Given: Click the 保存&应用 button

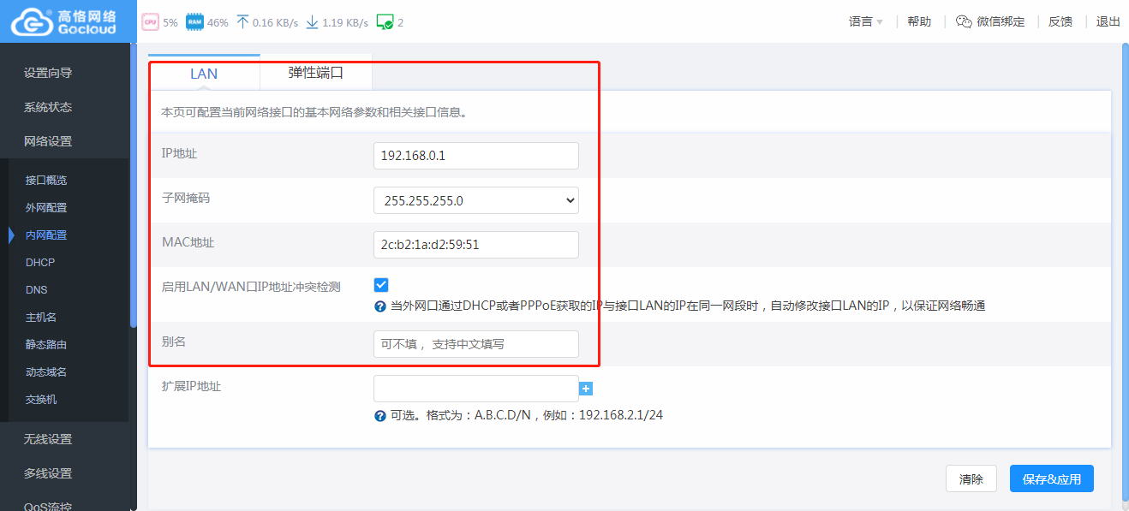Looking at the screenshot, I should tap(1052, 479).
